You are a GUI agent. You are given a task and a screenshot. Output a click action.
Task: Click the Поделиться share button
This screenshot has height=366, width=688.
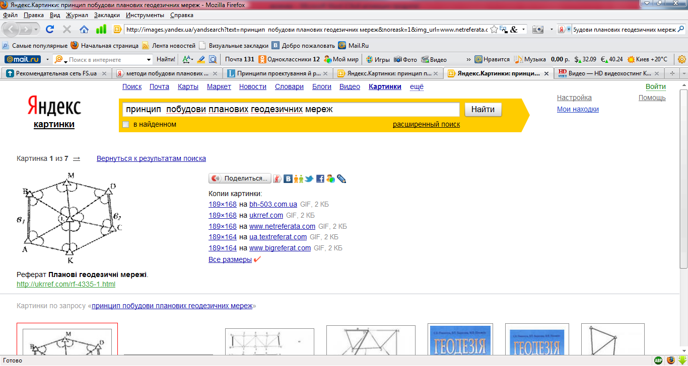(x=240, y=178)
